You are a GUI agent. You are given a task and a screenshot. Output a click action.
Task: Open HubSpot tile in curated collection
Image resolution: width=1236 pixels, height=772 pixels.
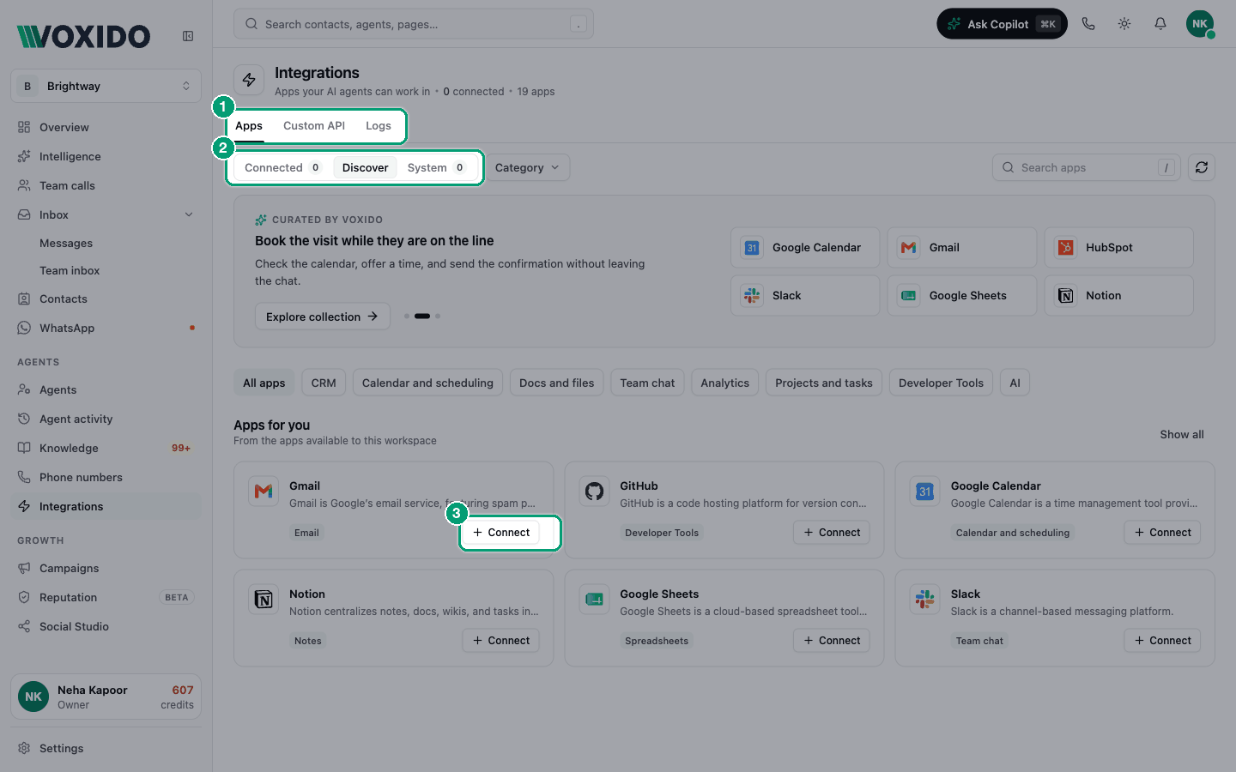[1118, 247]
